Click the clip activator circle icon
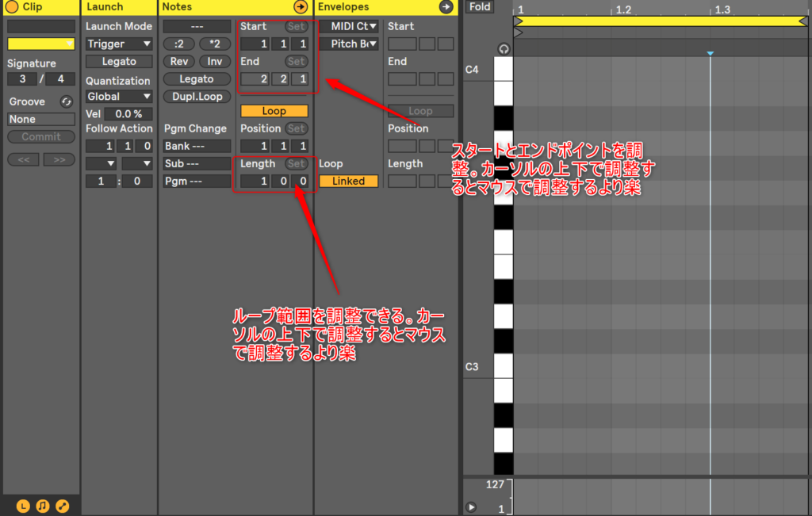Viewport: 812px width, 516px height. coord(12,7)
